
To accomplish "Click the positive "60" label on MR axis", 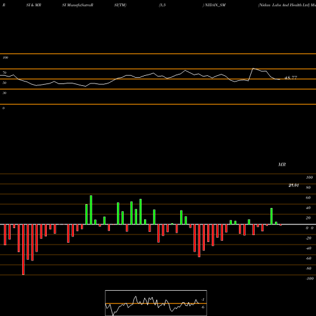I will pyautogui.click(x=308, y=198).
